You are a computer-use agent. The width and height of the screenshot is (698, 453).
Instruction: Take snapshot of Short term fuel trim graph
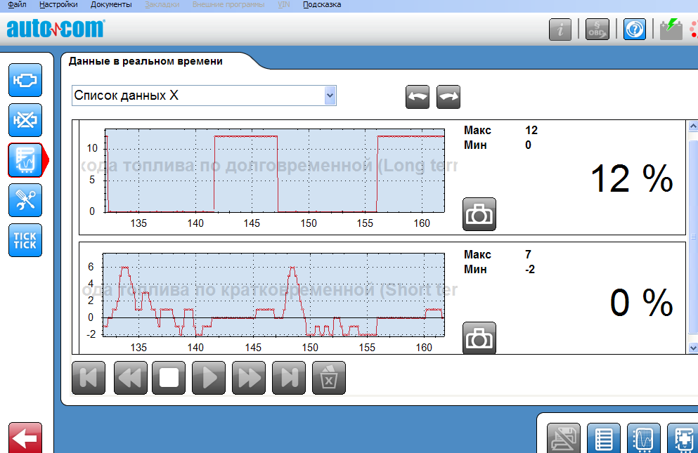point(479,338)
